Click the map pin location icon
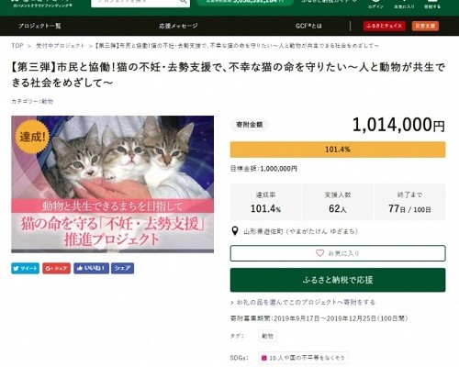 (x=235, y=231)
